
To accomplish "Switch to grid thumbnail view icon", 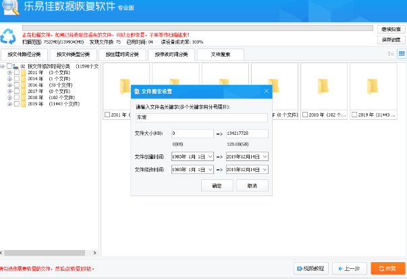I will point(402,54).
